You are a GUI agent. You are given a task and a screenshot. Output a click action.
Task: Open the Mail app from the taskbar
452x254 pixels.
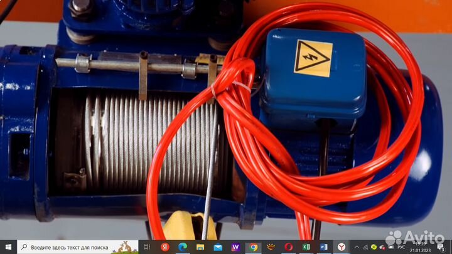(x=218, y=247)
